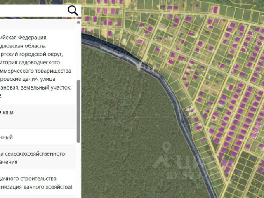Click the line containing 'товарищества'
264x198 pixels.
point(35,71)
